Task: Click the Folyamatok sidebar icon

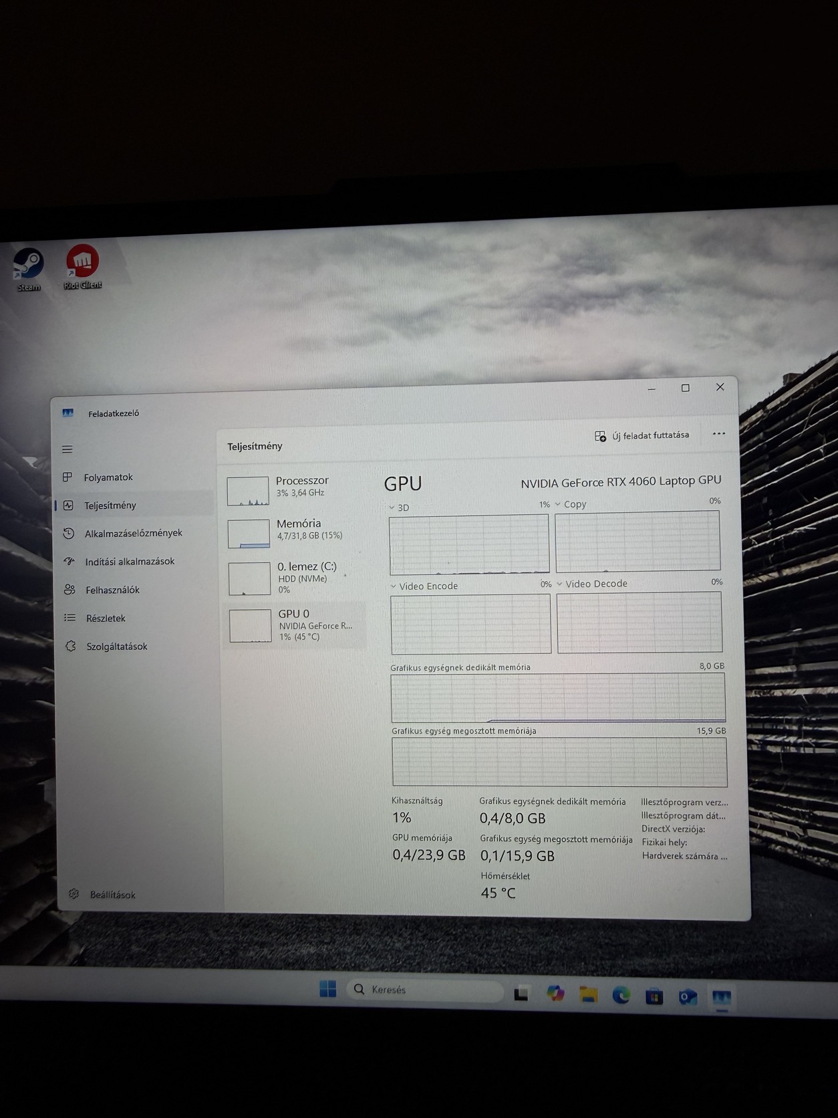Action: point(67,477)
